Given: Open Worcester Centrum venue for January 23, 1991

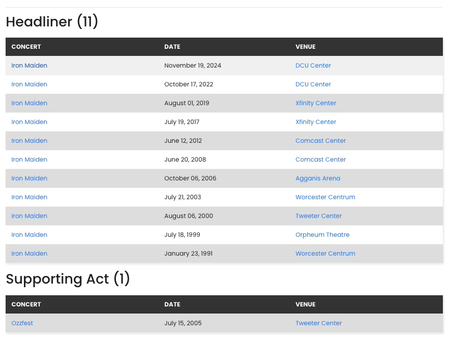Looking at the screenshot, I should (x=325, y=254).
